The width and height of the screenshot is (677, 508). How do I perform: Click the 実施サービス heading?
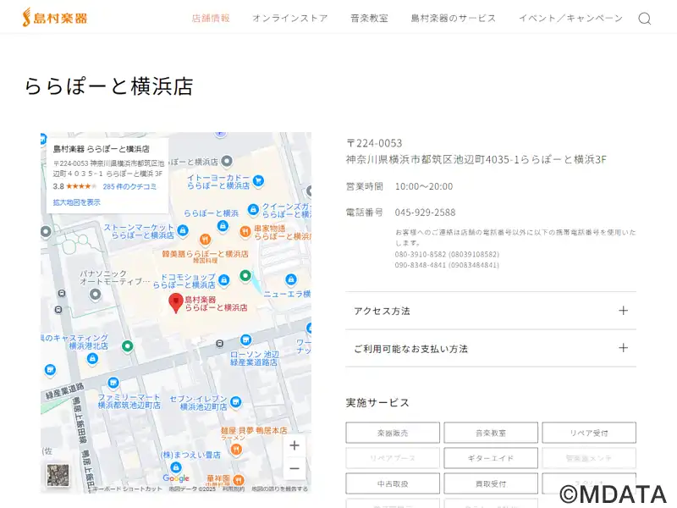[x=377, y=403]
